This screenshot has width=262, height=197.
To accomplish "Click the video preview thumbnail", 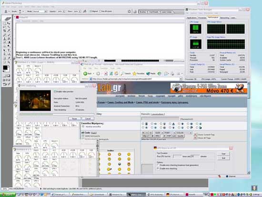I will 35,101.
